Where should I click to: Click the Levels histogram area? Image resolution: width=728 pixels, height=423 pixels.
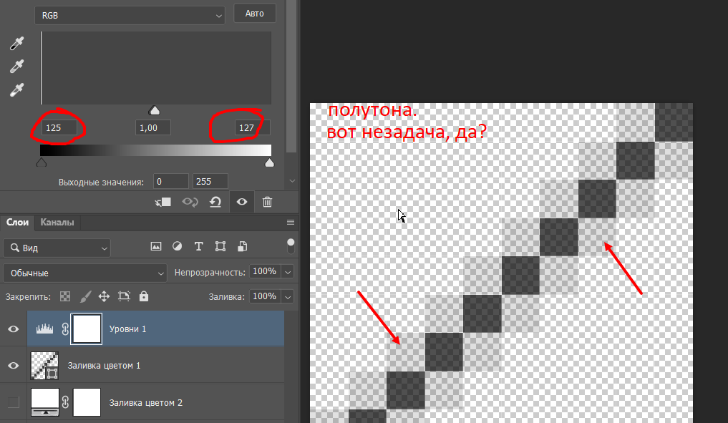coord(156,68)
